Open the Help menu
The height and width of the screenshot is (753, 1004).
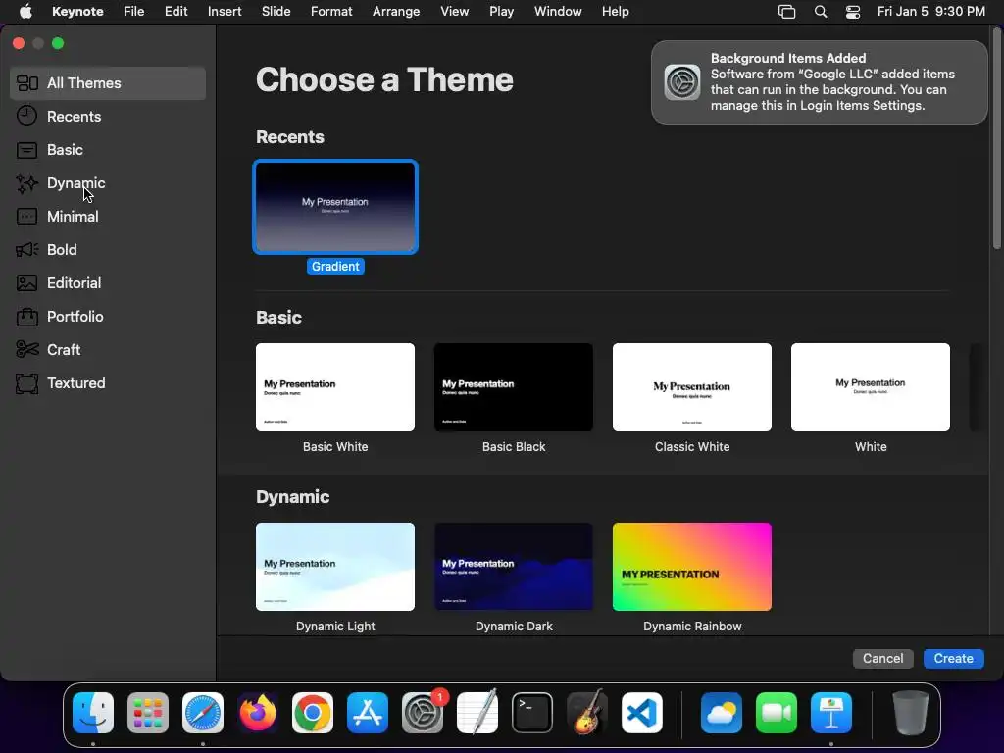click(616, 12)
